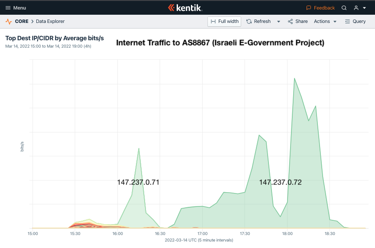The height and width of the screenshot is (248, 375).
Task: Open the user account icon
Action: [356, 8]
